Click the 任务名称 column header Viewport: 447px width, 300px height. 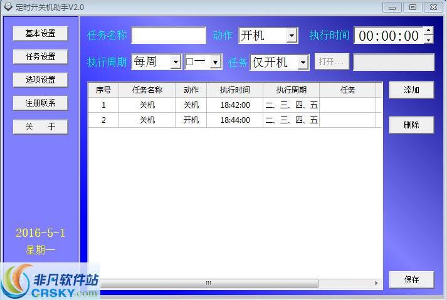point(147,90)
